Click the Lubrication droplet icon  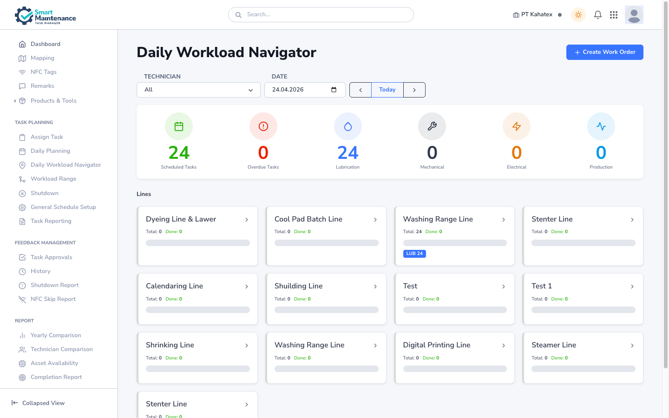click(x=348, y=126)
